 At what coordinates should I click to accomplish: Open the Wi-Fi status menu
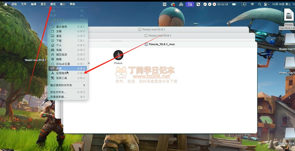pyautogui.click(x=252, y=4)
